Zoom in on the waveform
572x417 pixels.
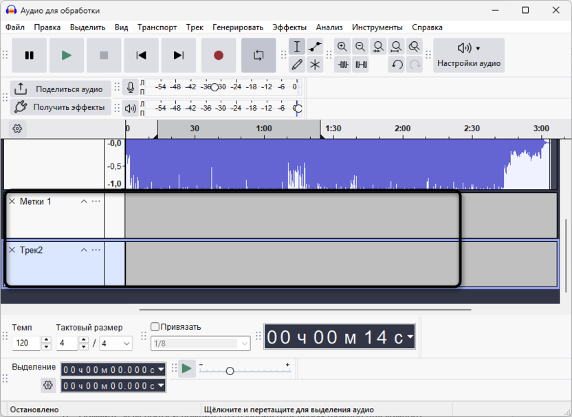[x=343, y=46]
